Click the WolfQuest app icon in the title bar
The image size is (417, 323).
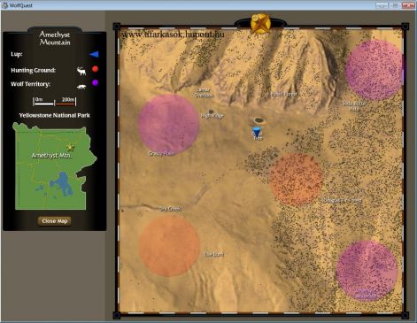point(4,5)
